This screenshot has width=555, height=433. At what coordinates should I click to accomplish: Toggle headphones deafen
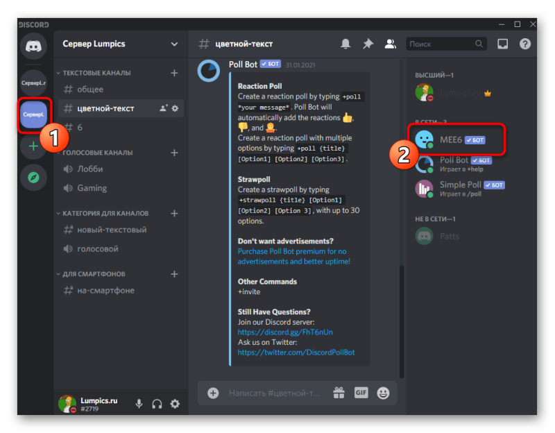click(x=157, y=404)
